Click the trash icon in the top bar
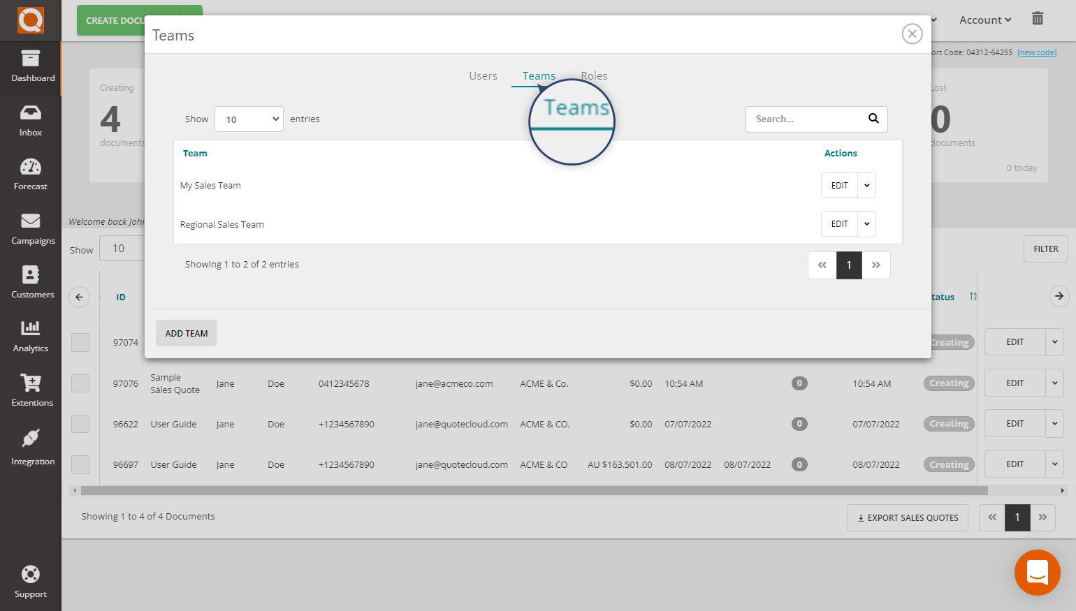1076x611 pixels. [x=1038, y=19]
